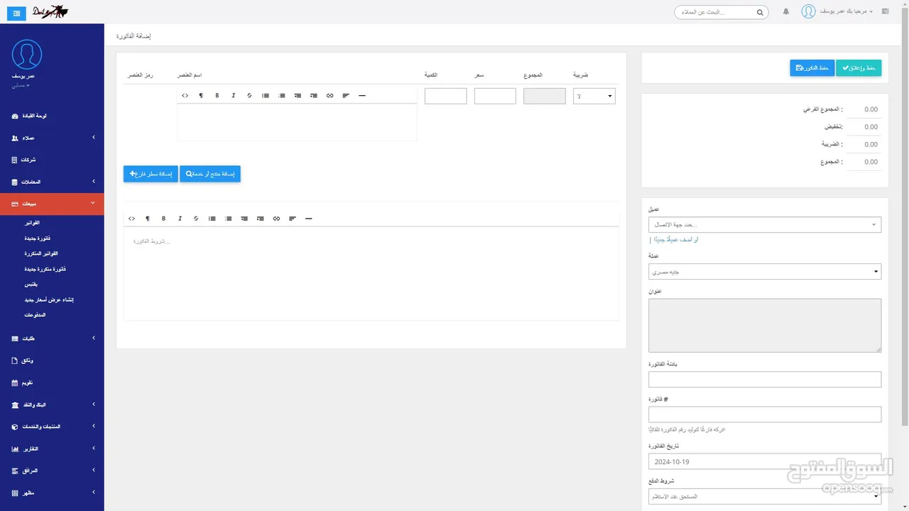Open 'التقارير' reports in sidebar
The width and height of the screenshot is (909, 511).
click(x=52, y=449)
